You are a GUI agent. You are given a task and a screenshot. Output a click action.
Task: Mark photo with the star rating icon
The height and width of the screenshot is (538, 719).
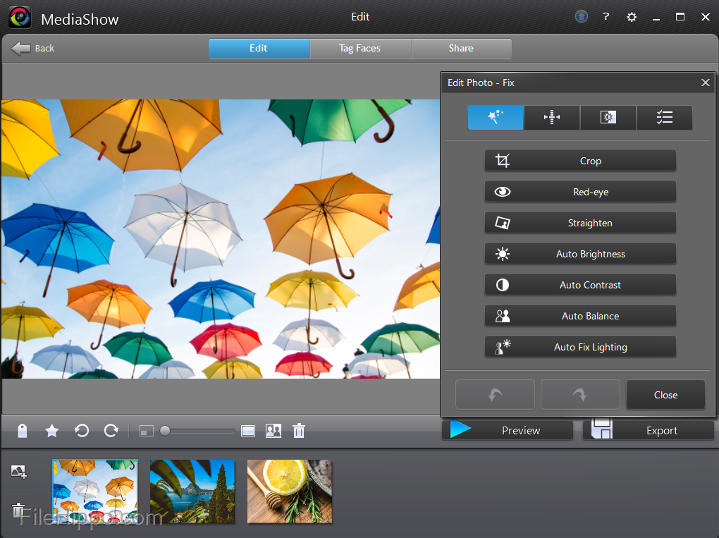coord(52,431)
